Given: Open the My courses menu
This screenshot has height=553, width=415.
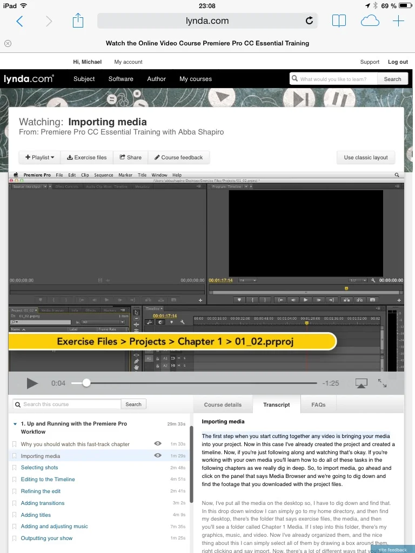Looking at the screenshot, I should click(x=196, y=79).
